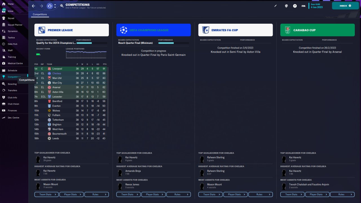Open the Transfers screen
This screenshot has height=203, width=361.
(12, 91)
